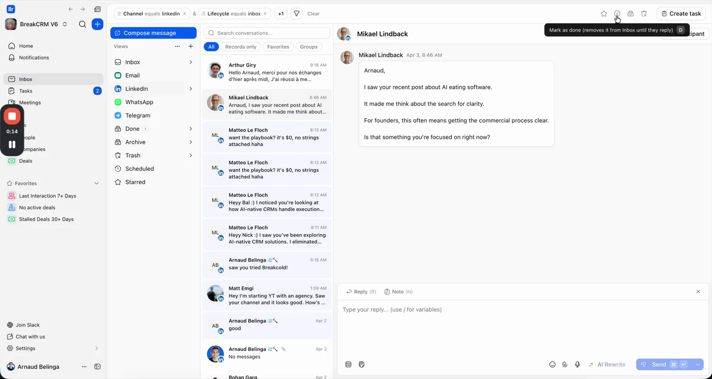Switch to the Favorites filter tab

click(x=278, y=47)
